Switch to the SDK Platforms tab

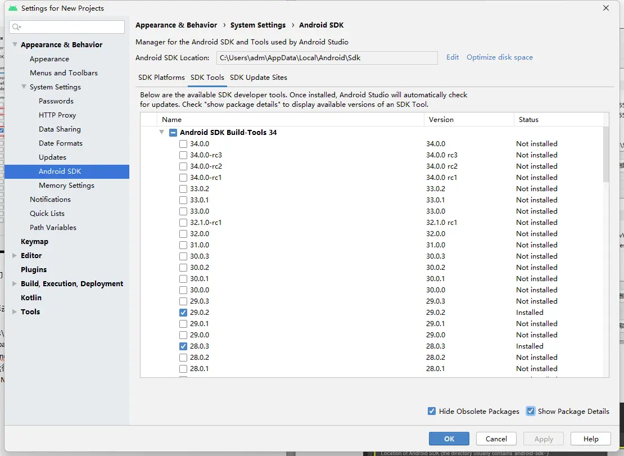(161, 77)
